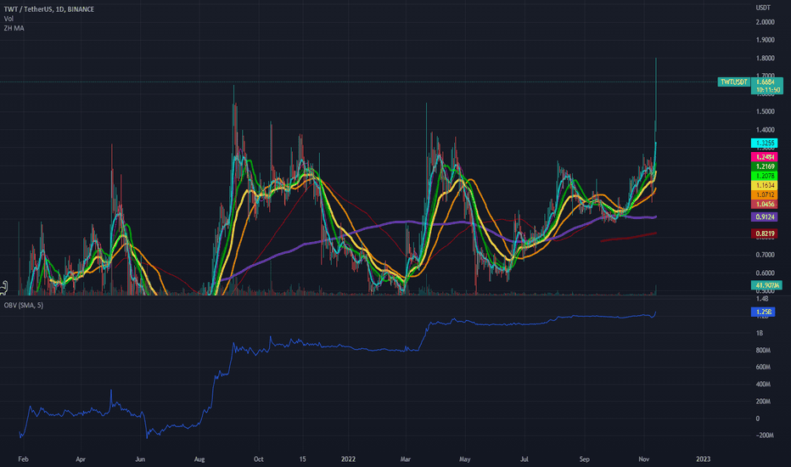Click the 2.0000 price axis value
Image resolution: width=791 pixels, height=467 pixels.
tap(766, 22)
